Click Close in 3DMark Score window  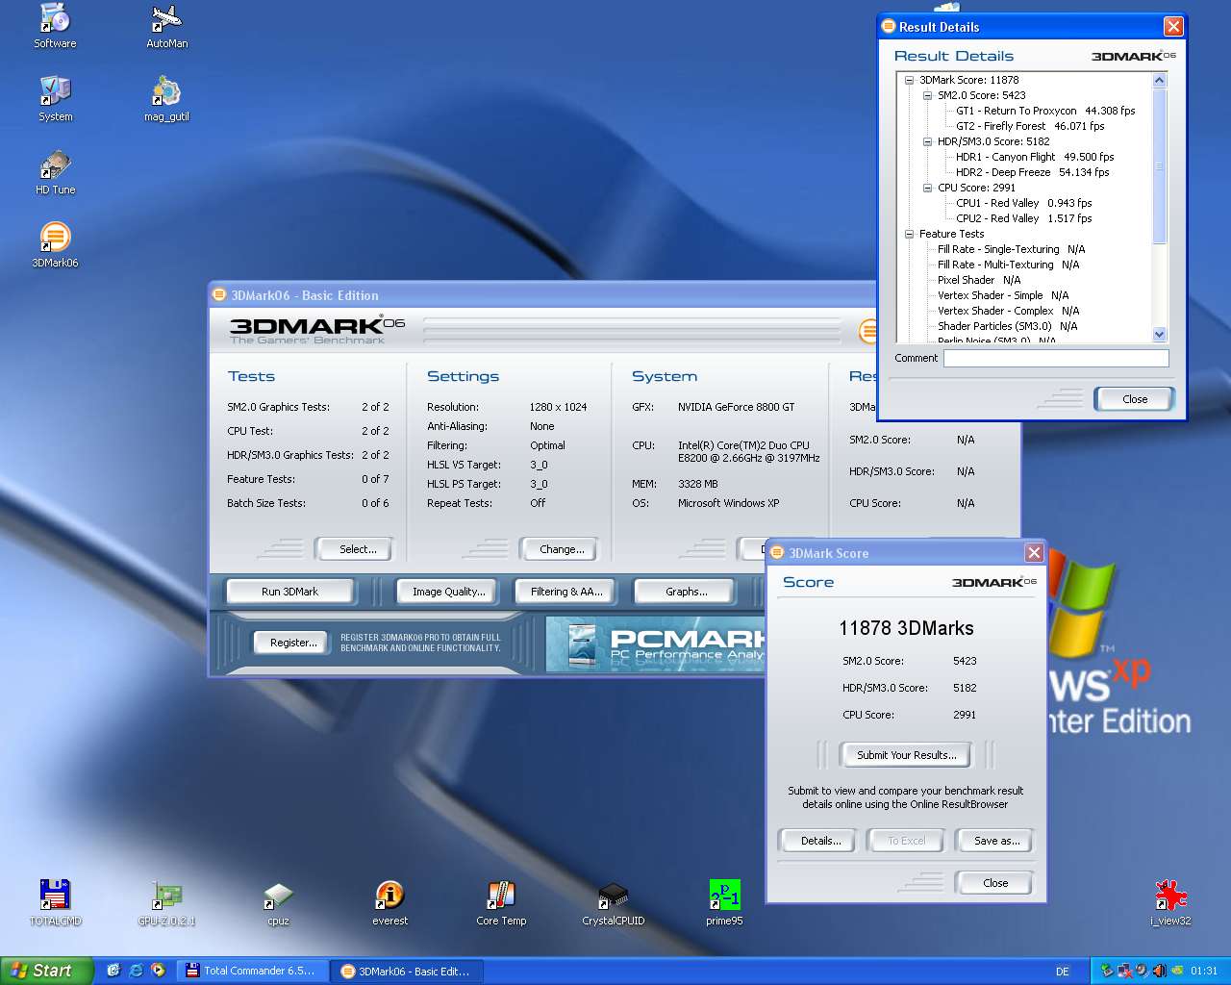pos(995,883)
